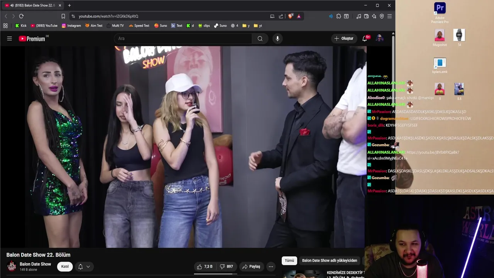Open Brave Rewards triangle icon

coord(299,16)
